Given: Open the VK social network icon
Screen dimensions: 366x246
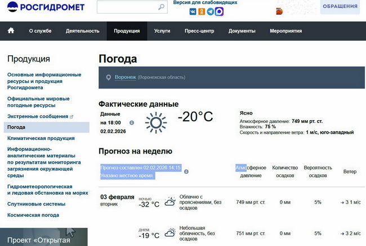Looking at the screenshot, I should pos(193,11).
